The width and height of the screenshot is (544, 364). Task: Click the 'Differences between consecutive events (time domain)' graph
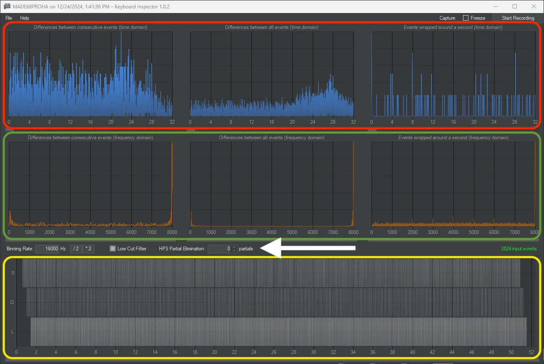90,74
